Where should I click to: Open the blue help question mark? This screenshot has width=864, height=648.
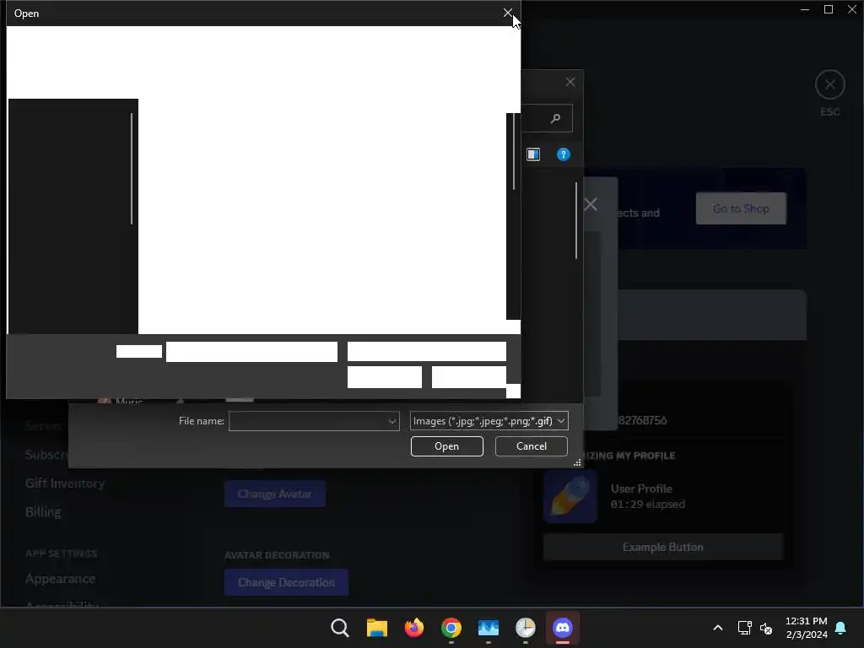click(563, 154)
